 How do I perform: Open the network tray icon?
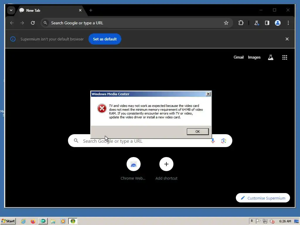click(265, 221)
